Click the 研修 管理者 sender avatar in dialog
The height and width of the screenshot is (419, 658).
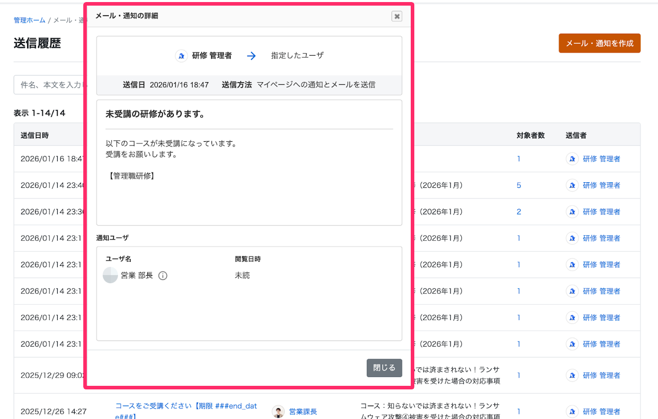click(x=181, y=56)
